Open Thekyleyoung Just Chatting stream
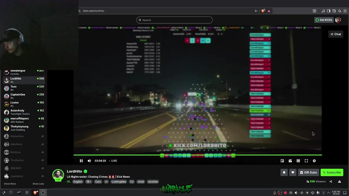This screenshot has width=349, height=196. pyautogui.click(x=24, y=128)
